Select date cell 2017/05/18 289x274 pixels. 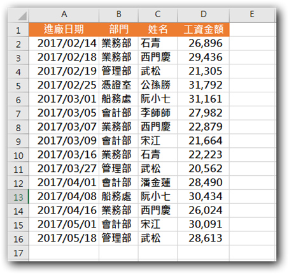(x=64, y=238)
